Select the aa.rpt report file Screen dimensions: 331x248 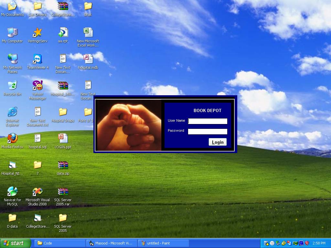click(63, 36)
